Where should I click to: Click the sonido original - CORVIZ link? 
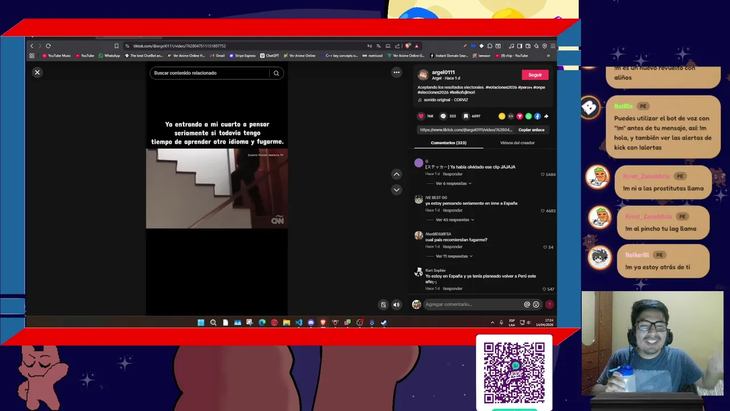(x=446, y=100)
